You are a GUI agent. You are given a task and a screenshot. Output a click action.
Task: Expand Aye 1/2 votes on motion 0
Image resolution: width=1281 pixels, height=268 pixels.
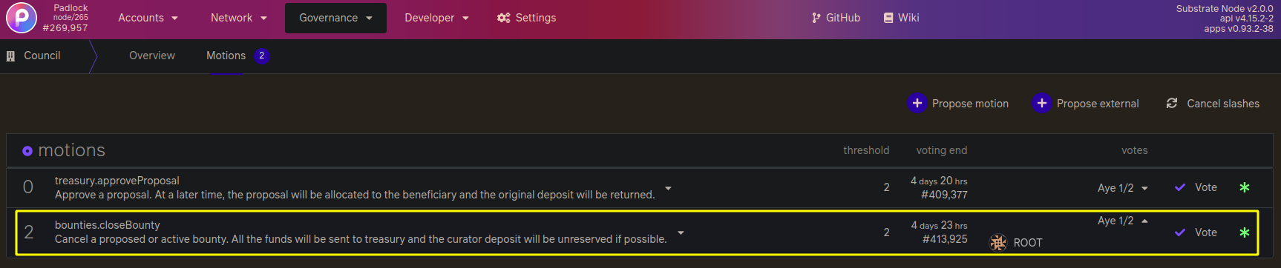1123,188
